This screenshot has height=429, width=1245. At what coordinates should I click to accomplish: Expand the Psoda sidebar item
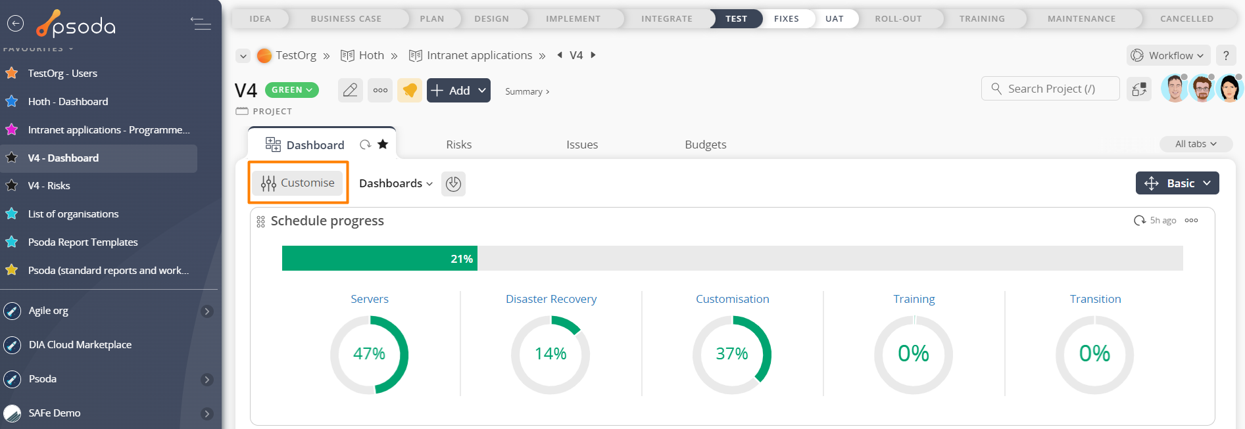(x=207, y=379)
